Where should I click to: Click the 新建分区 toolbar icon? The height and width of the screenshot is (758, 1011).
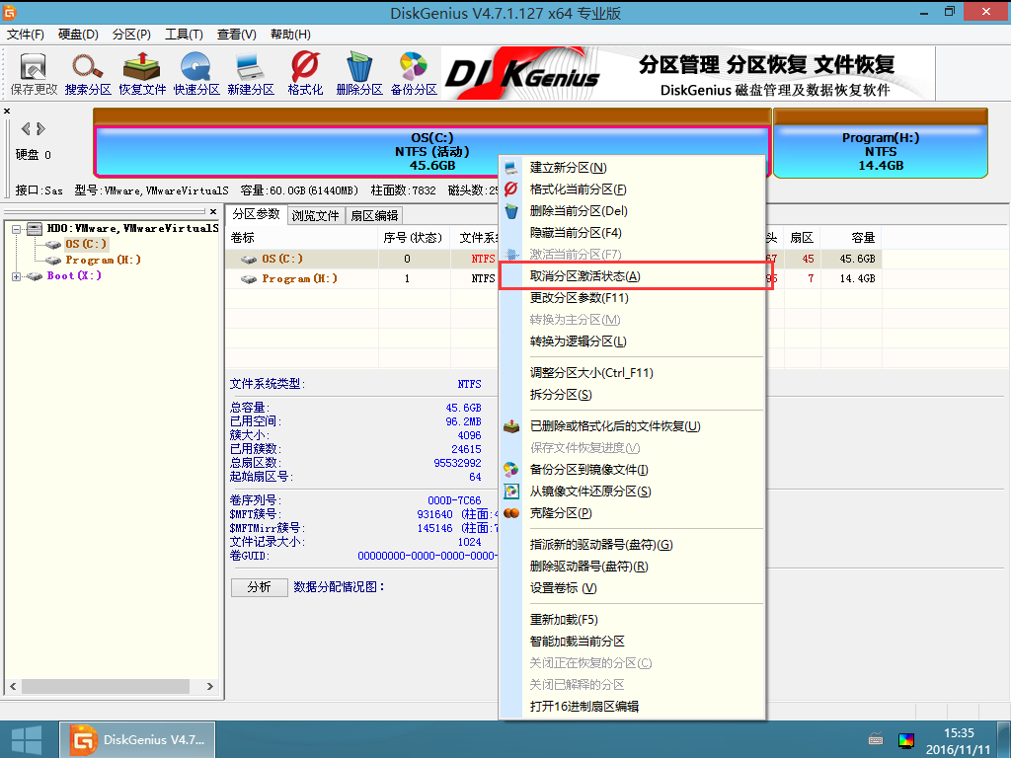click(251, 74)
